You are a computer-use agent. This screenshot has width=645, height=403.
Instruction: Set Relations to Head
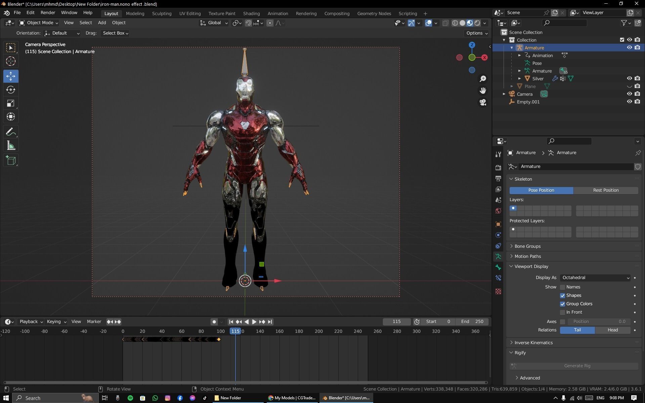click(x=612, y=330)
